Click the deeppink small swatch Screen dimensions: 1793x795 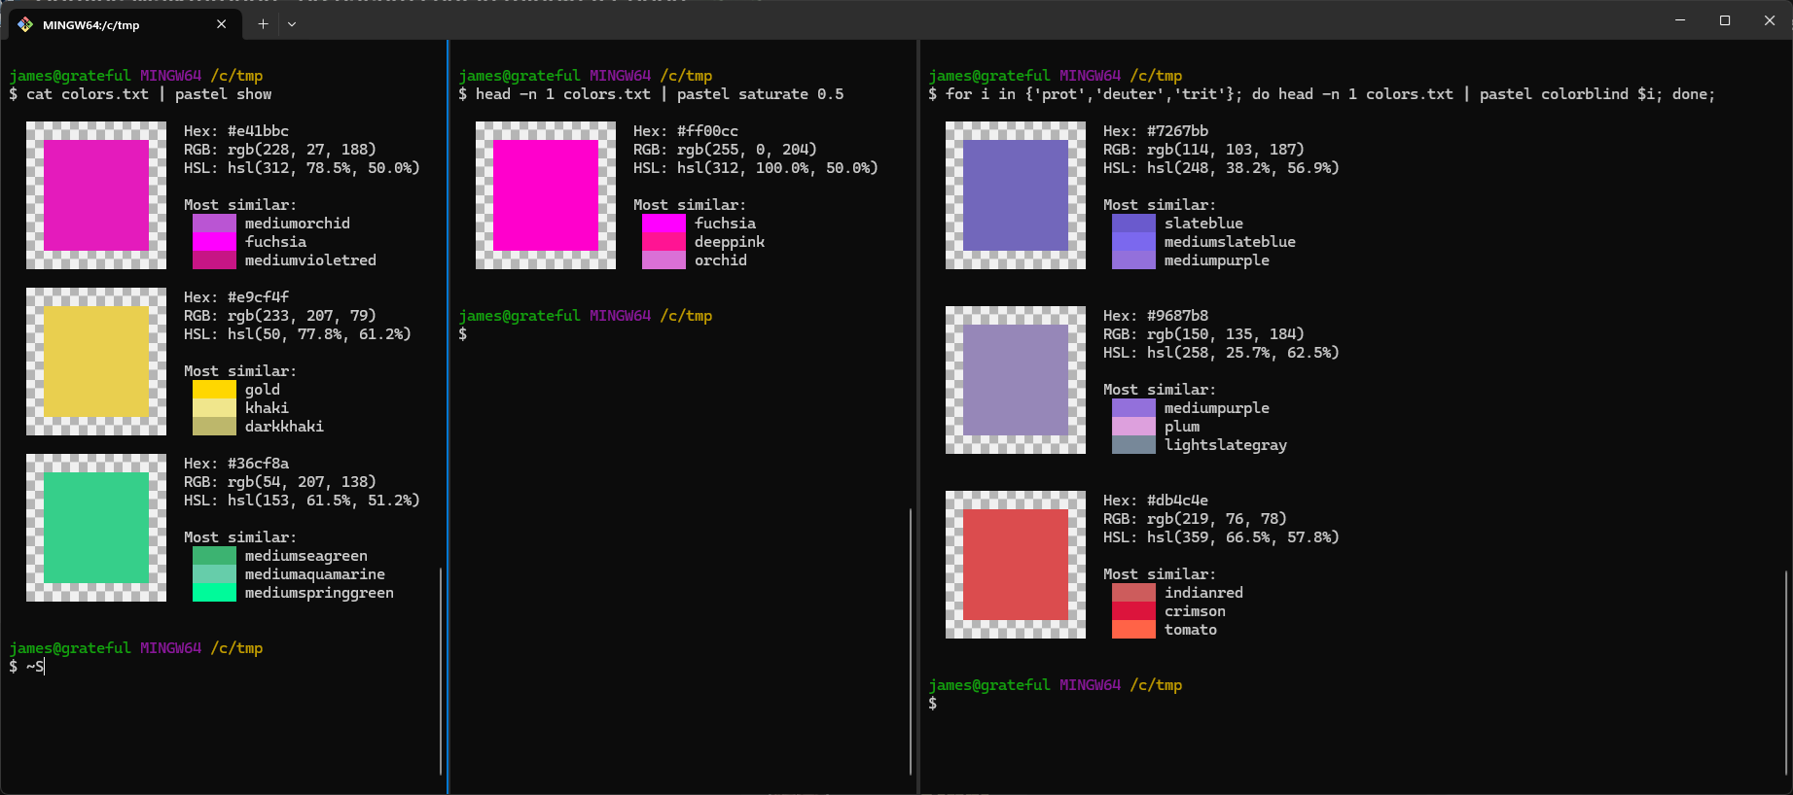pos(663,242)
